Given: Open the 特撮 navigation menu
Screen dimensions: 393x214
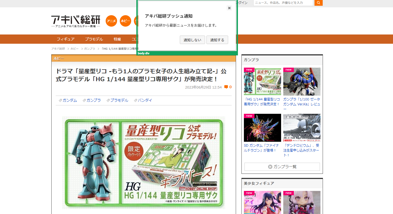Looking at the screenshot, I should pyautogui.click(x=117, y=39).
